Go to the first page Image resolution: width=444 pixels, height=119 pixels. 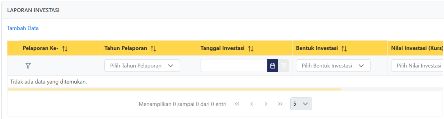pyautogui.click(x=237, y=104)
